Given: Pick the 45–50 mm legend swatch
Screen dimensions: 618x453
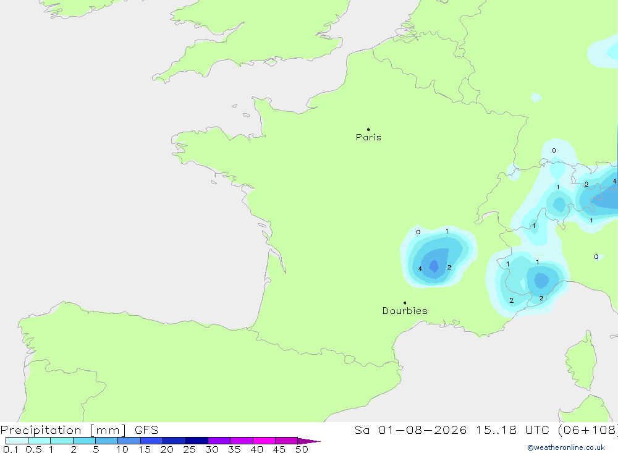Looking at the screenshot, I should tap(287, 441).
